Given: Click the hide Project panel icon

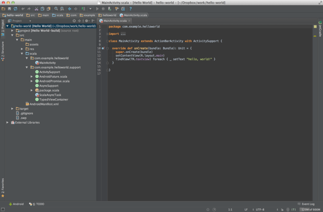Looking at the screenshot, I should tap(93, 21).
